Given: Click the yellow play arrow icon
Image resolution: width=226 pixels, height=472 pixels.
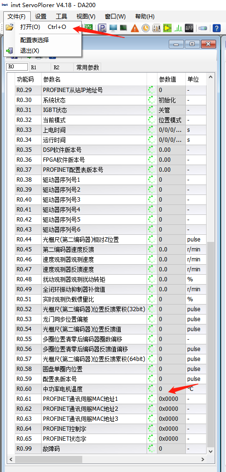Looking at the screenshot, I should coord(167,28).
